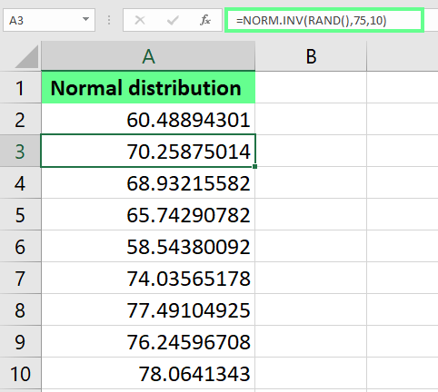Click the Select All corner triangle
Viewport: 438px width, 392px height.
(x=26, y=56)
